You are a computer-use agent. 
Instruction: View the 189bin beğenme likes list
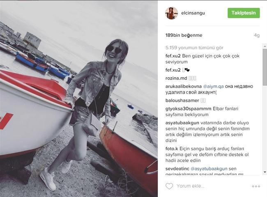click(184, 35)
